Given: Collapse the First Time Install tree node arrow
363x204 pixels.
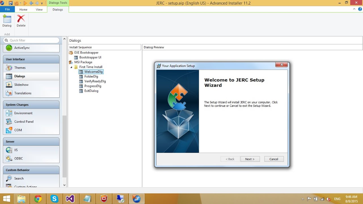Looking at the screenshot, I should (x=71, y=67).
